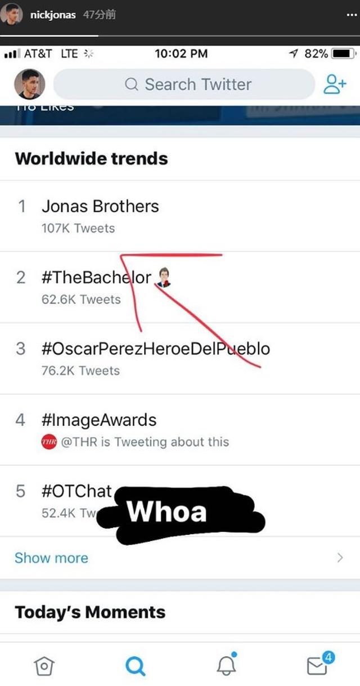Expand trends with the chevron arrow

340,558
